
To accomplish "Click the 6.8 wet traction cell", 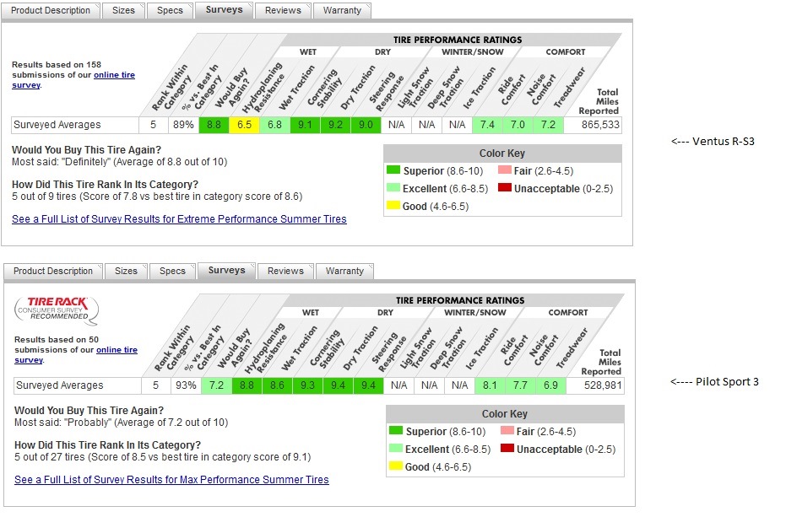I will pyautogui.click(x=274, y=125).
